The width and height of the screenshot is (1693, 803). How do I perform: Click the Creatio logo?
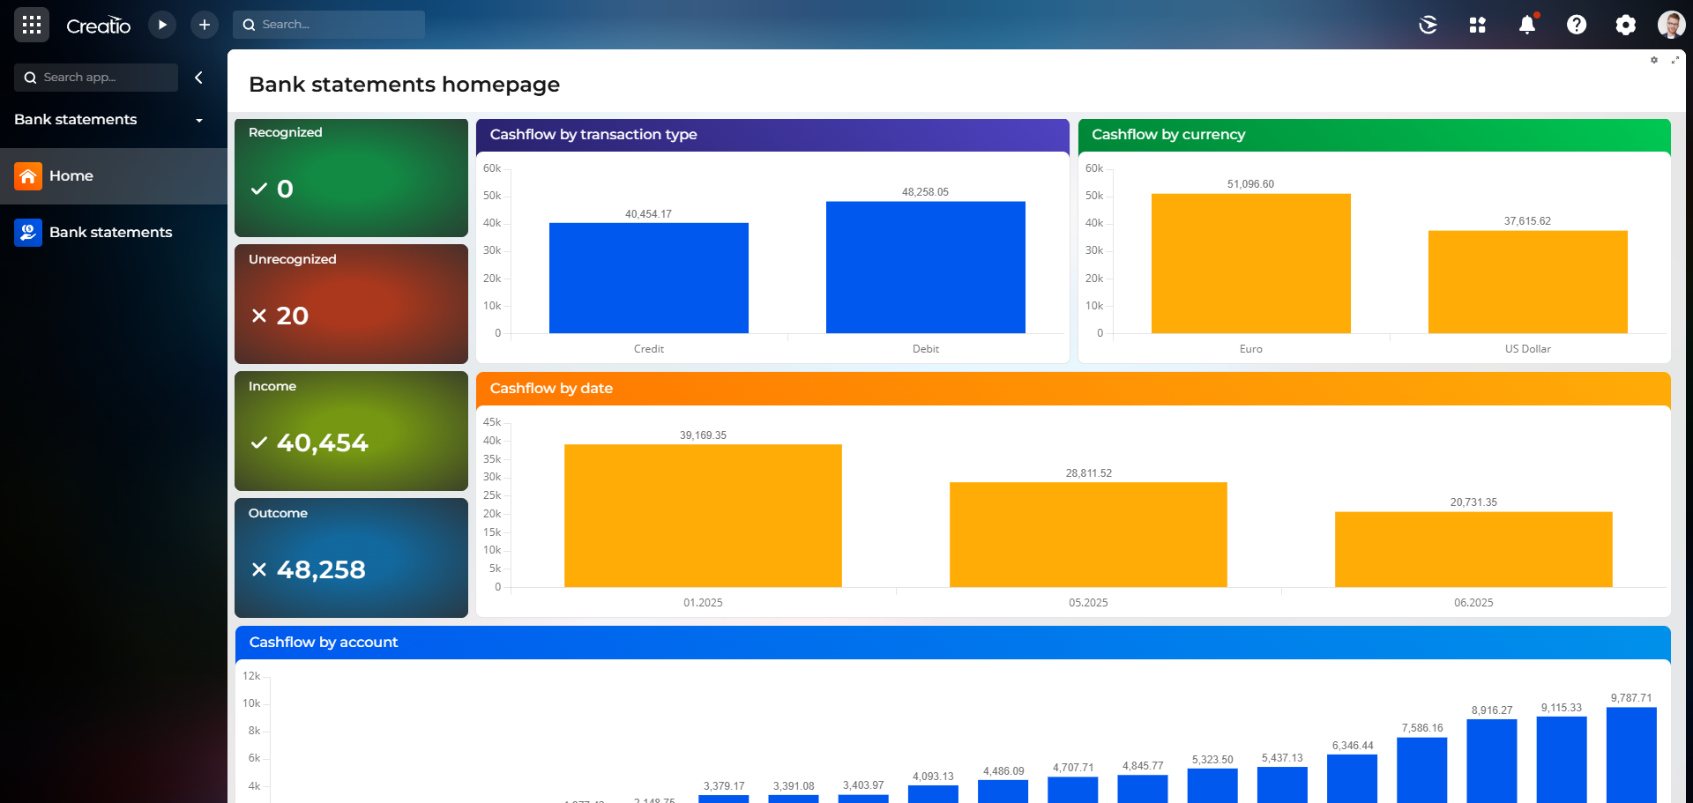[99, 26]
